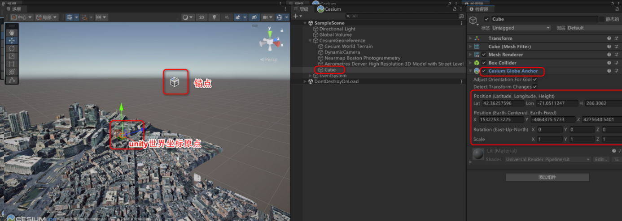
Task: Expand the Transform component
Action: pos(470,38)
